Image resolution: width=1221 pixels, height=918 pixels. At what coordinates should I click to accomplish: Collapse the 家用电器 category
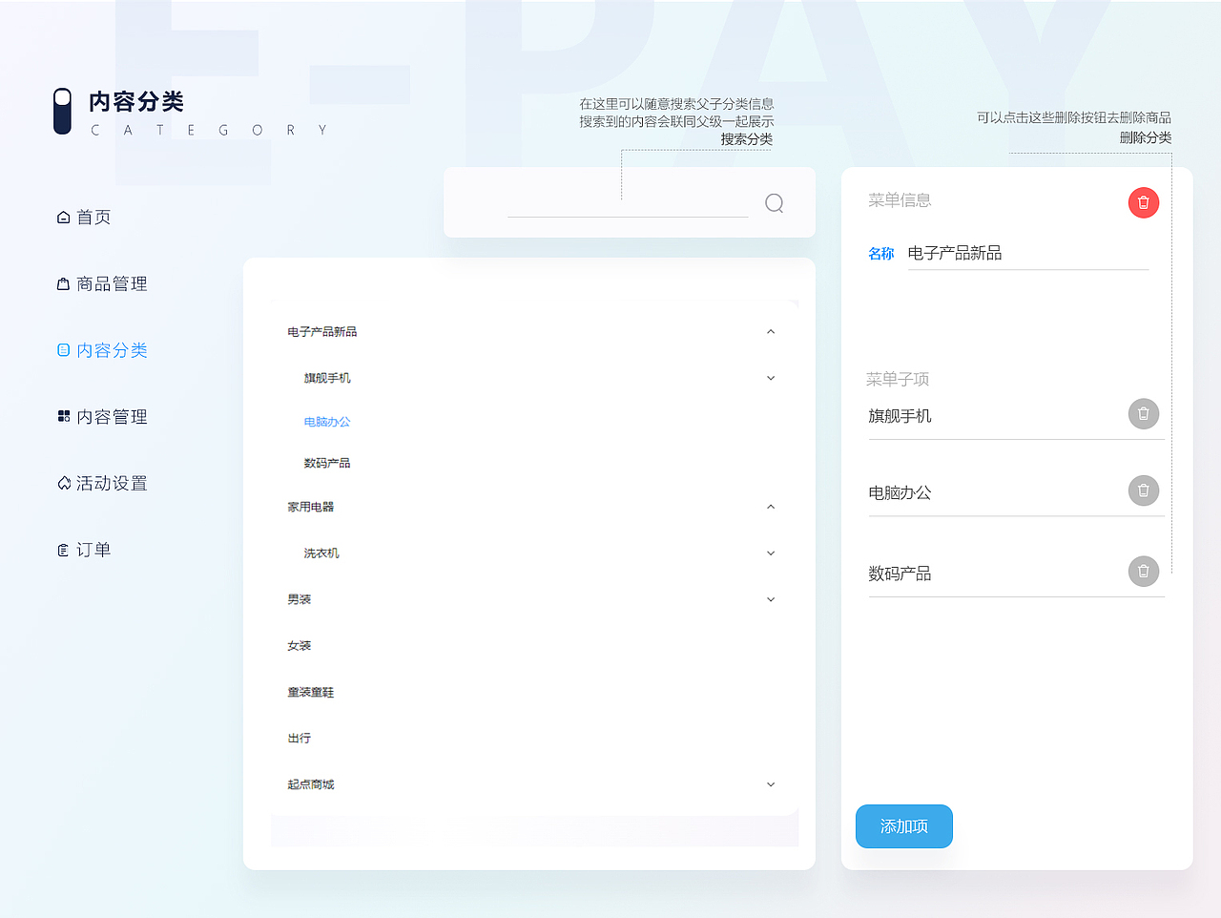pyautogui.click(x=771, y=507)
